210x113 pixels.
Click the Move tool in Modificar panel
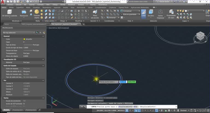point(79,11)
